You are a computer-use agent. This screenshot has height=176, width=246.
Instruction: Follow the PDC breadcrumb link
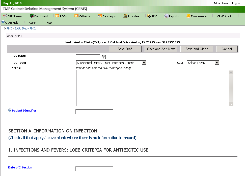pos(9,28)
